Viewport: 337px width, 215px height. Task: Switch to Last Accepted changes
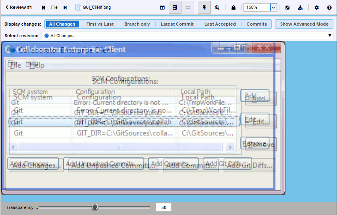click(220, 24)
